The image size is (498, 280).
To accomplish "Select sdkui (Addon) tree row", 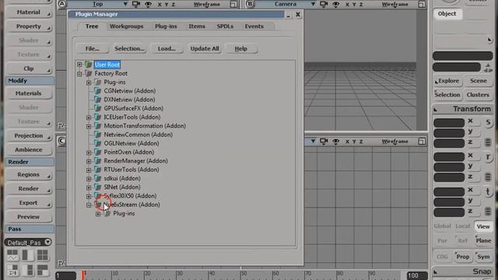I will tap(122, 178).
